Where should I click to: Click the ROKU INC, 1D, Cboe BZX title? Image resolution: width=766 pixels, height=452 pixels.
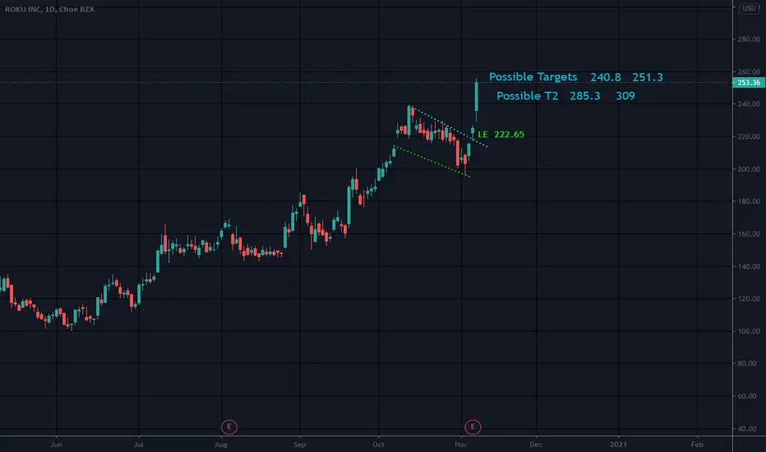click(49, 9)
